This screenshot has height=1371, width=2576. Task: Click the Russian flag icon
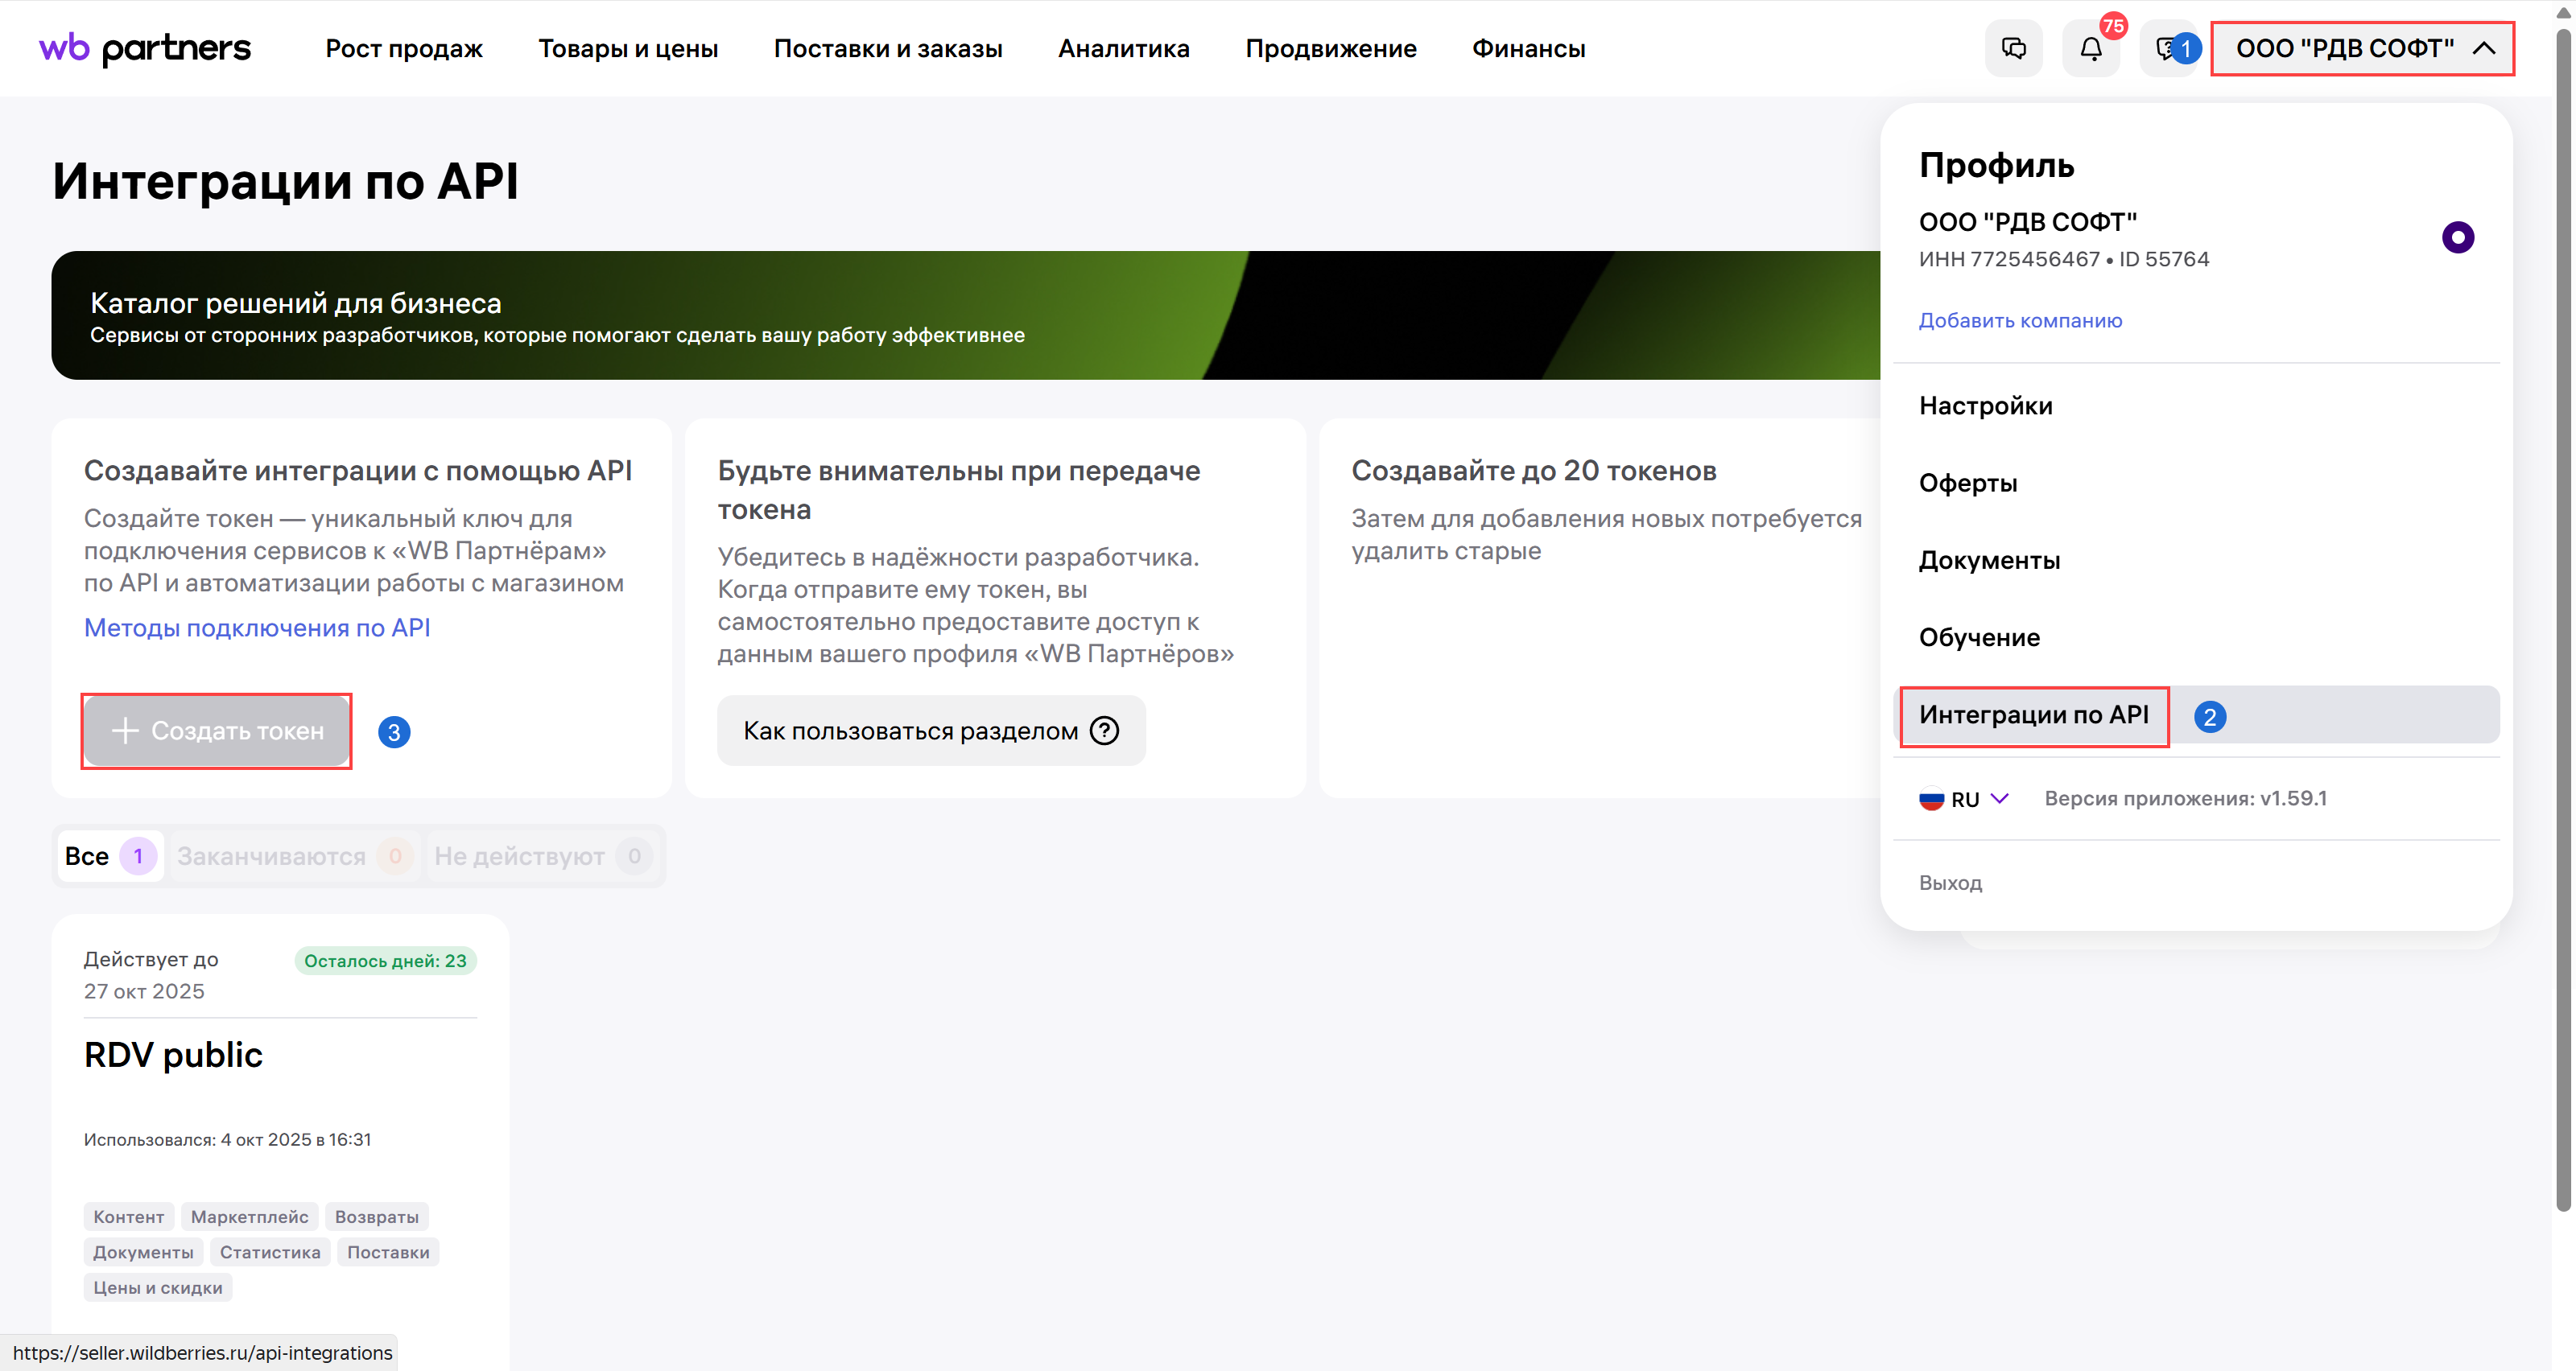1931,800
